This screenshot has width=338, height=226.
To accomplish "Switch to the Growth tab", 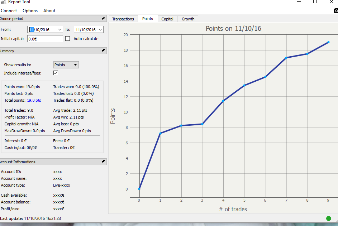I will [188, 19].
